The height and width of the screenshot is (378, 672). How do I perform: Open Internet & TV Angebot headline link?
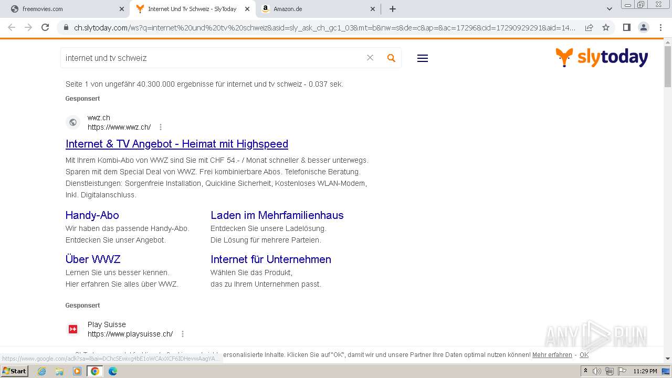pyautogui.click(x=177, y=144)
